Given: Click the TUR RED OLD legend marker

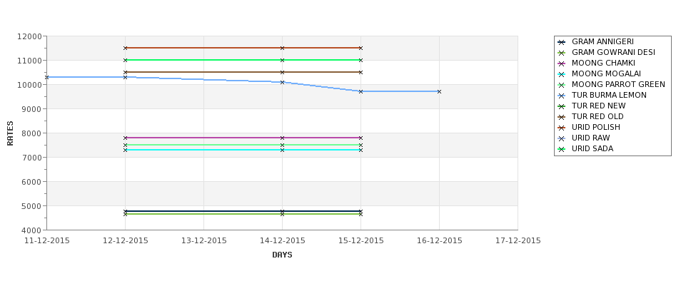Looking at the screenshot, I should 562,117.
